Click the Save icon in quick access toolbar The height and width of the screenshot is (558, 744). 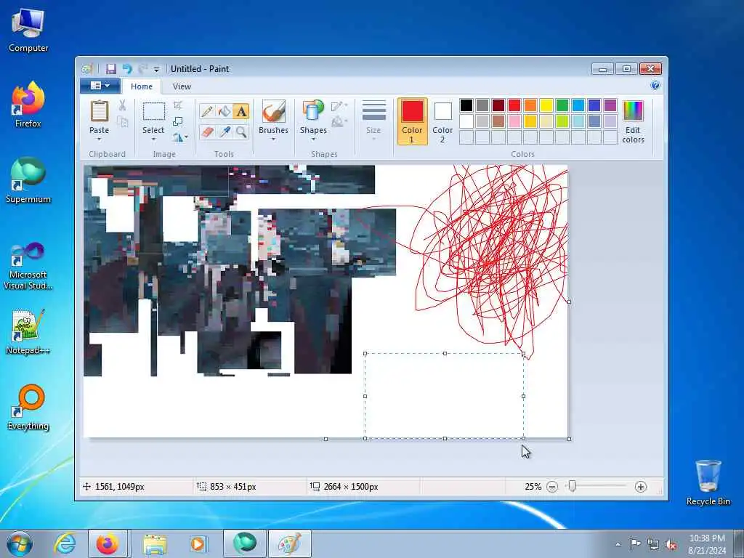(111, 69)
